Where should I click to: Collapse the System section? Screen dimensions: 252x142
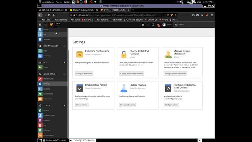coord(65,105)
